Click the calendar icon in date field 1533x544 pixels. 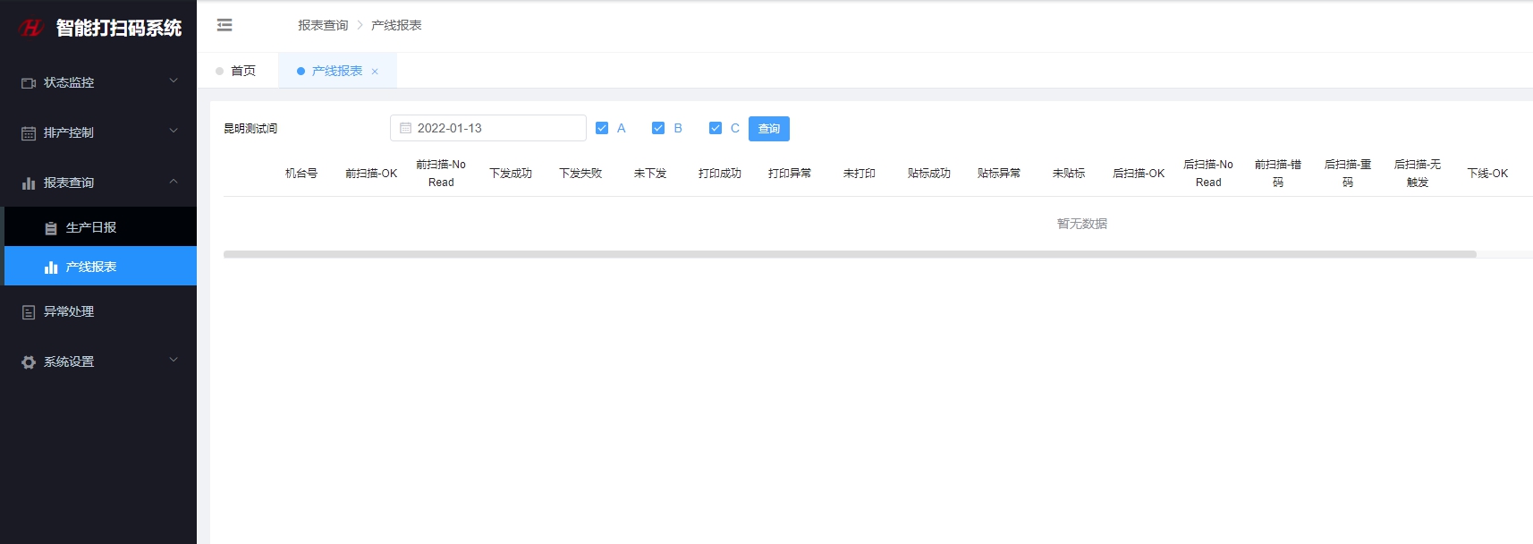coord(406,128)
